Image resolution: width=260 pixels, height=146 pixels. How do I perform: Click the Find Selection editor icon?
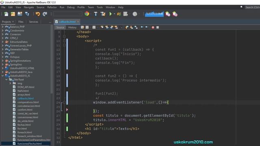pos(102,27)
